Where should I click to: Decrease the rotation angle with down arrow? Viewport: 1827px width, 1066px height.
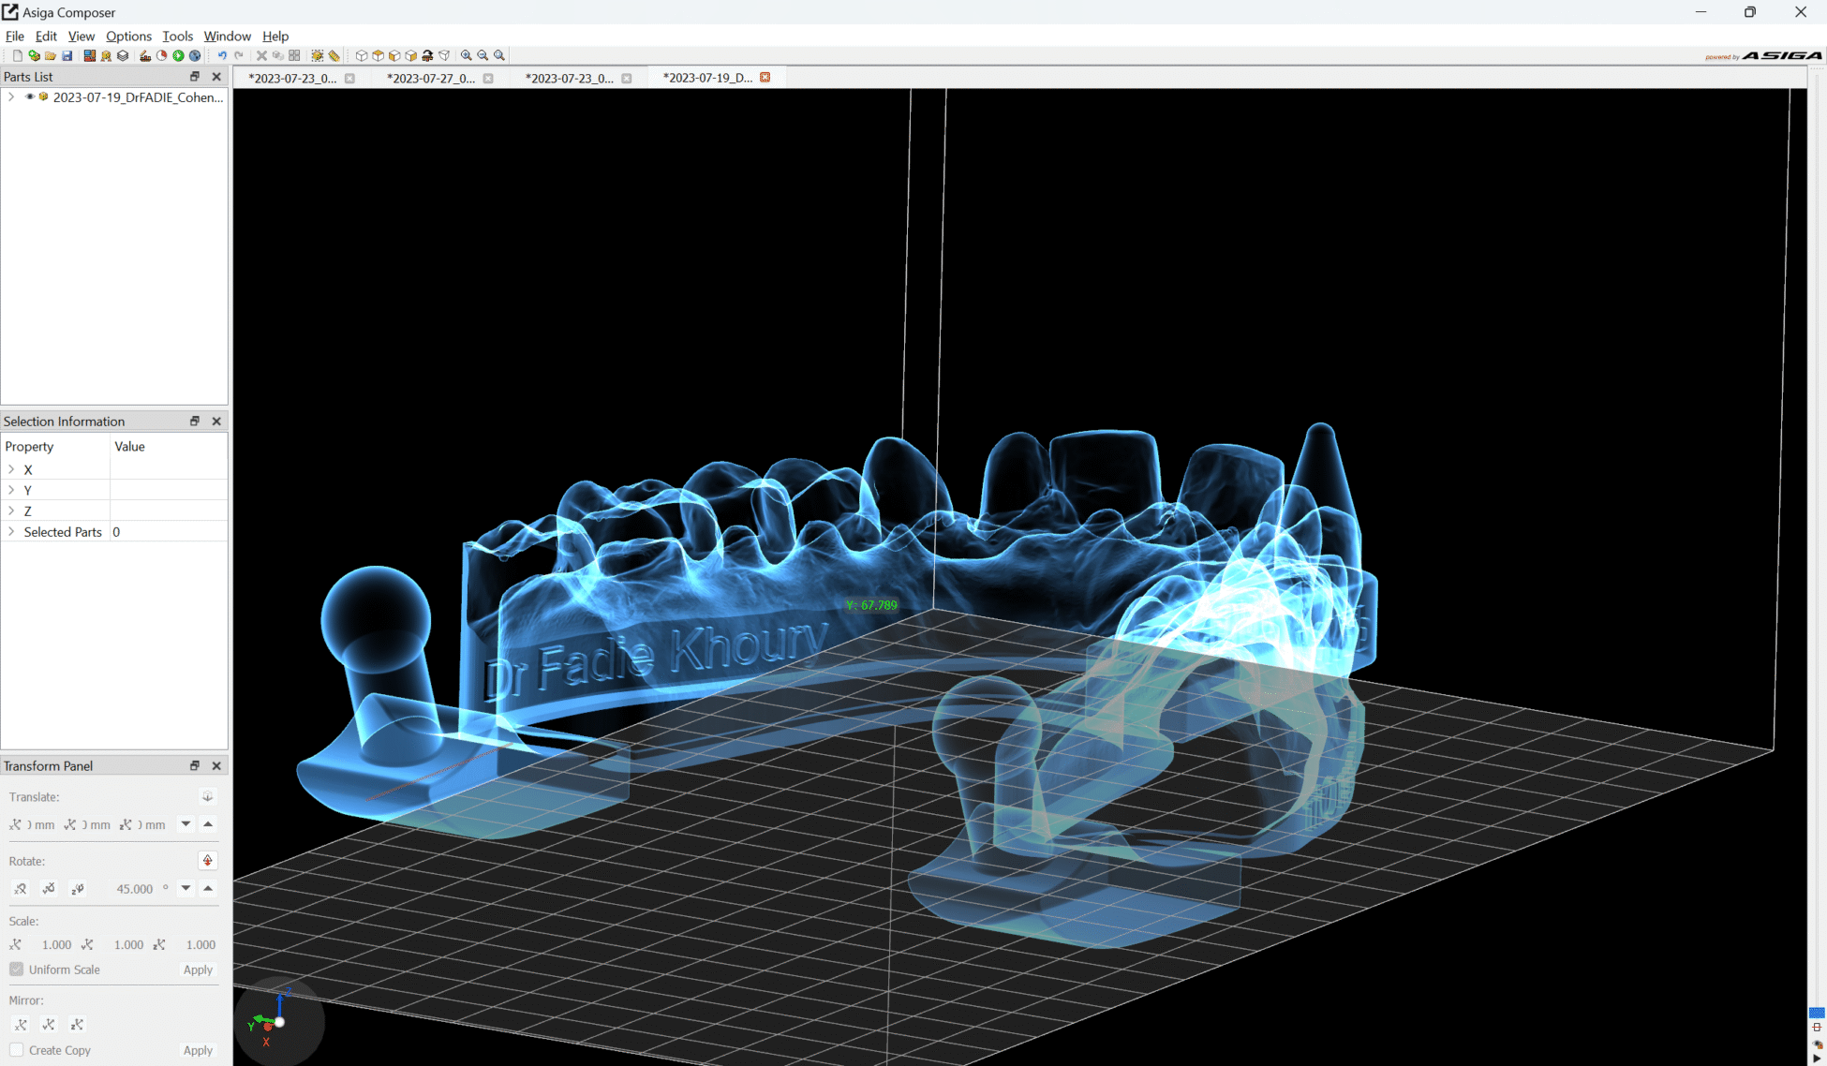pos(186,887)
